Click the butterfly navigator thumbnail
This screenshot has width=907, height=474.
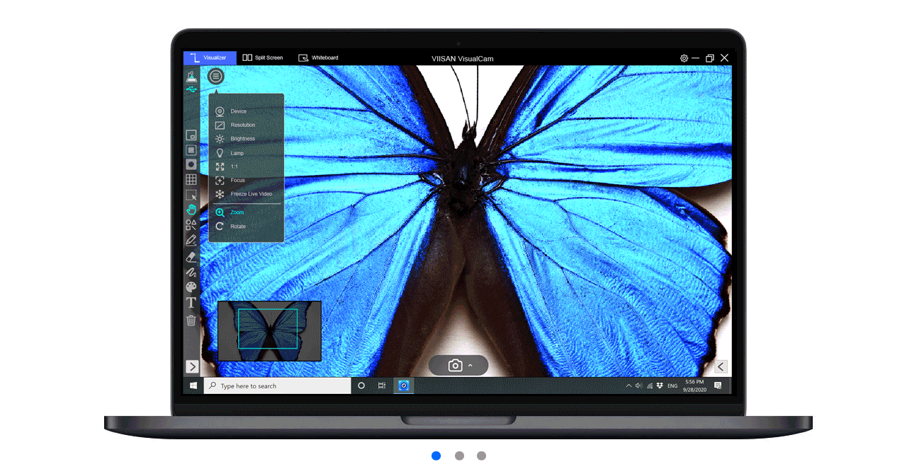click(x=269, y=331)
